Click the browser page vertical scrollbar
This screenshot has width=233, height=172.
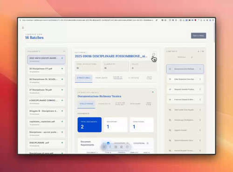214,32
